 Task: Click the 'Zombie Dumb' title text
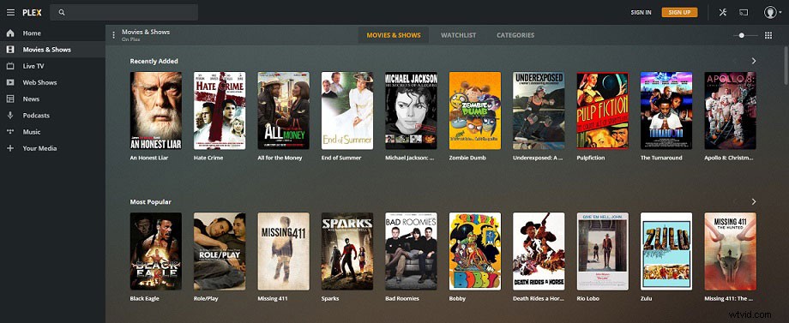coord(467,158)
